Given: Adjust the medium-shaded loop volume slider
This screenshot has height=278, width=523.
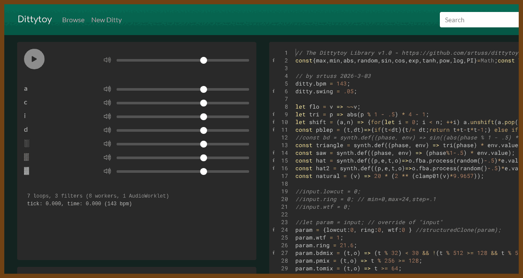Looking at the screenshot, I should point(183,158).
